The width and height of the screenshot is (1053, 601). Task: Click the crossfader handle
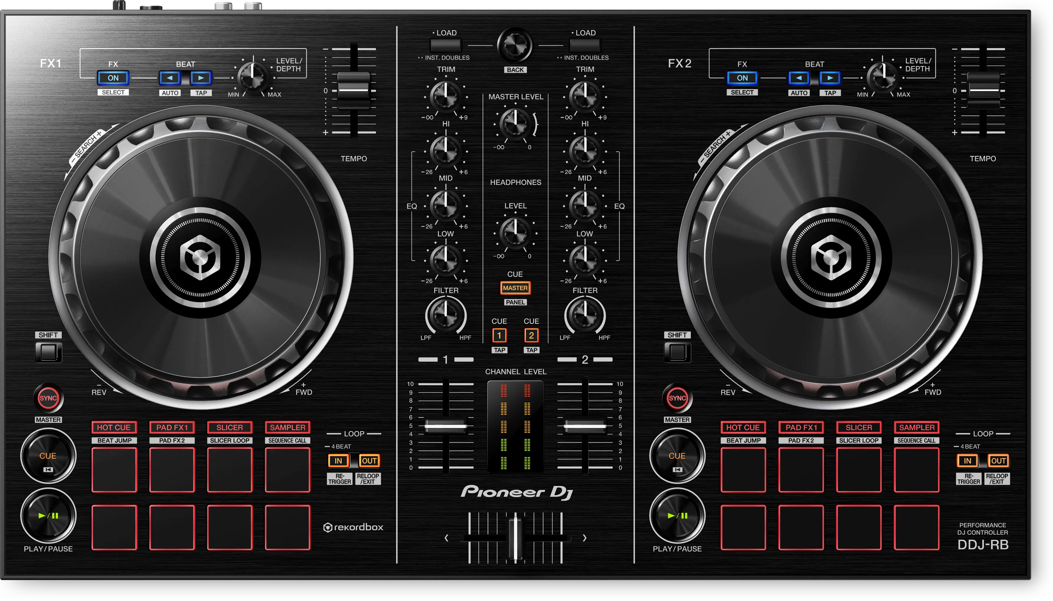515,538
